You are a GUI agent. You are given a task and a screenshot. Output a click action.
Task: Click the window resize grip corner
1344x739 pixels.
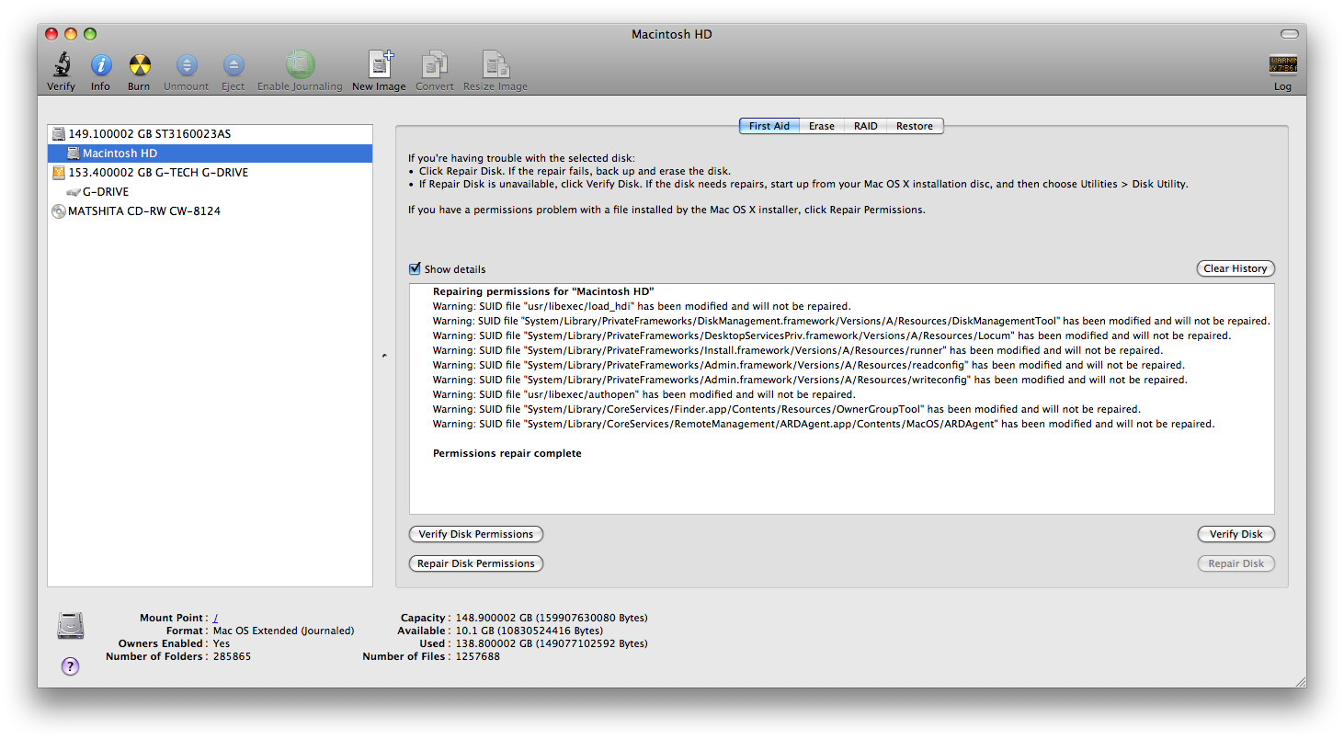click(1299, 681)
